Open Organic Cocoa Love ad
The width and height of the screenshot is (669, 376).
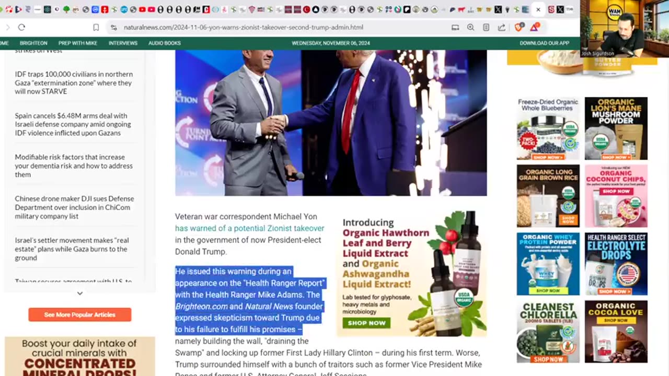click(616, 332)
